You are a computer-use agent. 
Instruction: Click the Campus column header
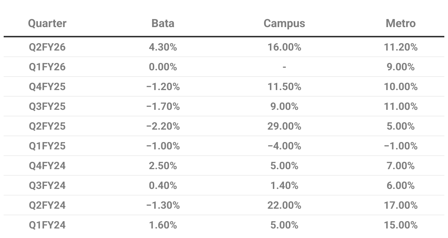coord(284,23)
